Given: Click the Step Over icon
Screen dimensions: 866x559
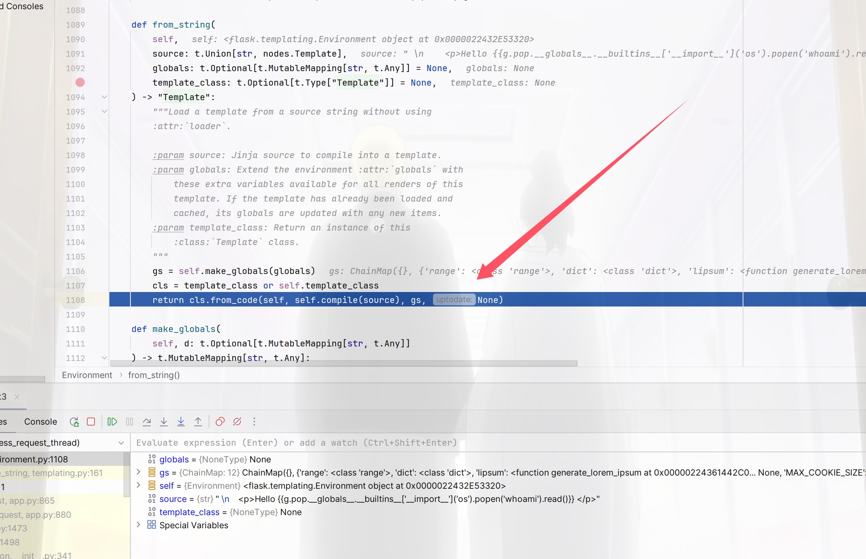Looking at the screenshot, I should click(147, 422).
